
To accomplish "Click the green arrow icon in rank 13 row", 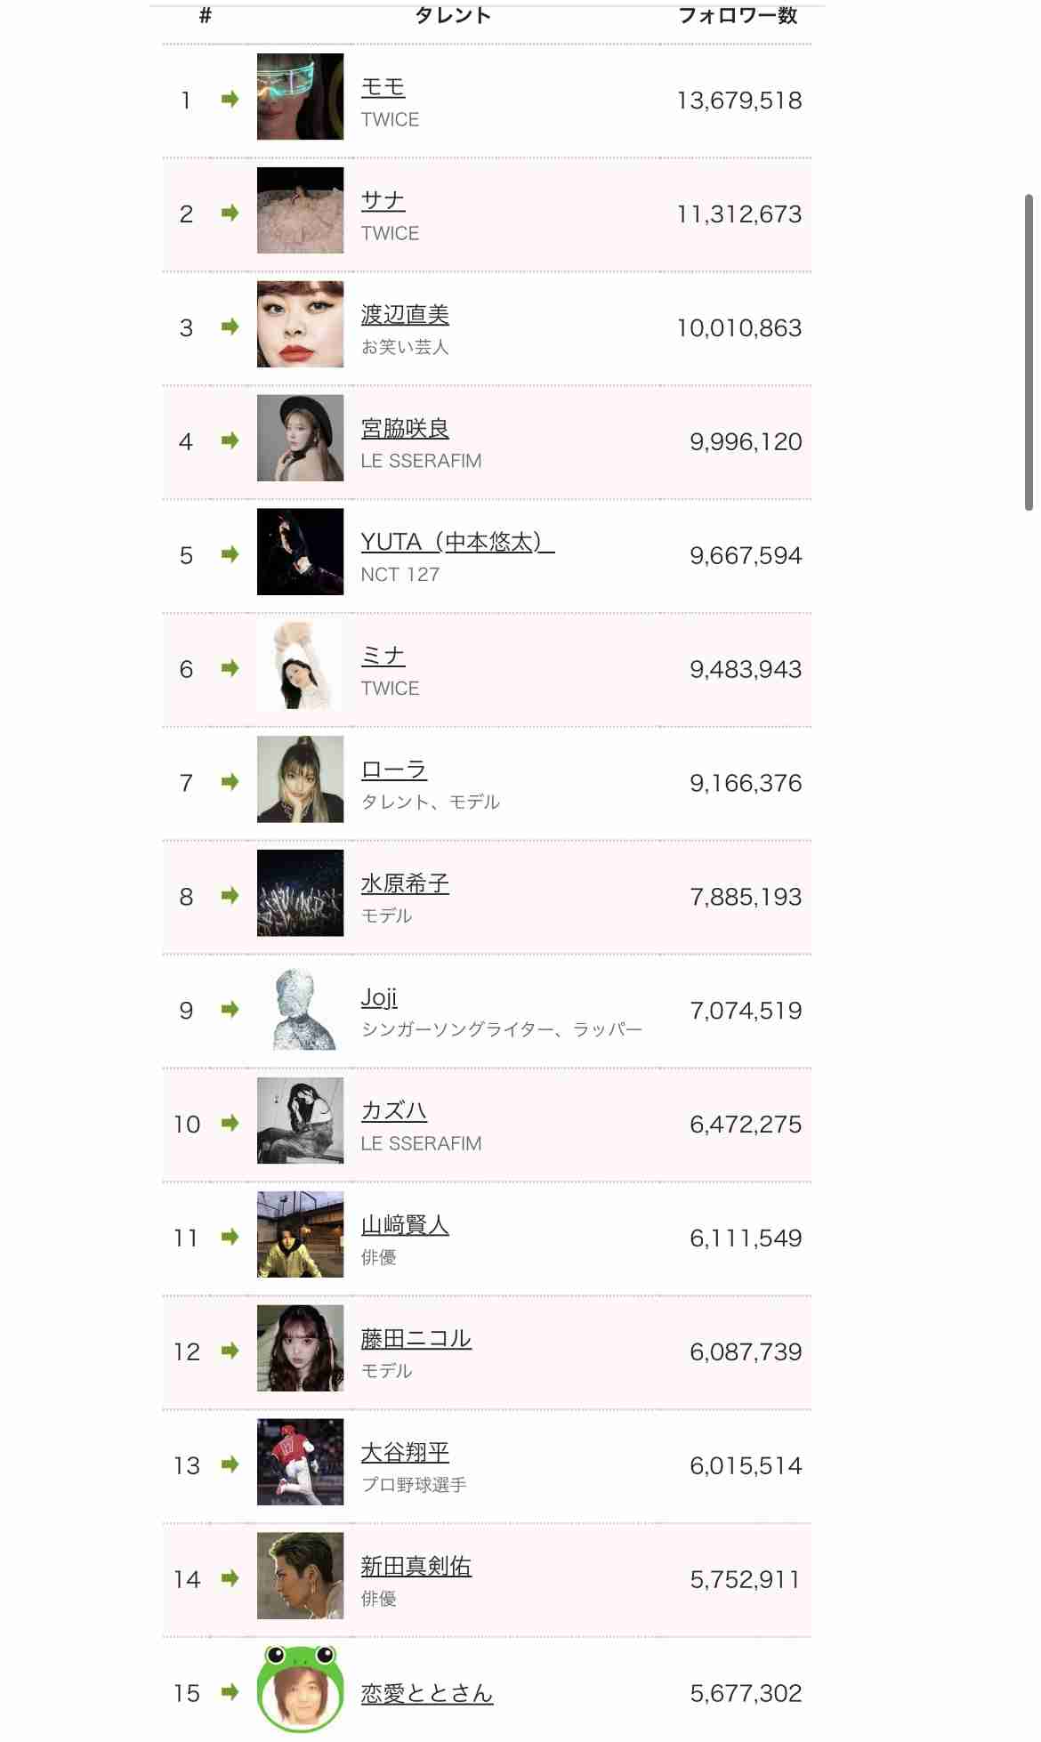I will (x=230, y=1464).
